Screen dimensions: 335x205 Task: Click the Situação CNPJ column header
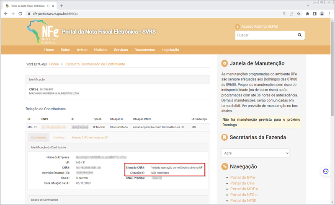point(142,119)
